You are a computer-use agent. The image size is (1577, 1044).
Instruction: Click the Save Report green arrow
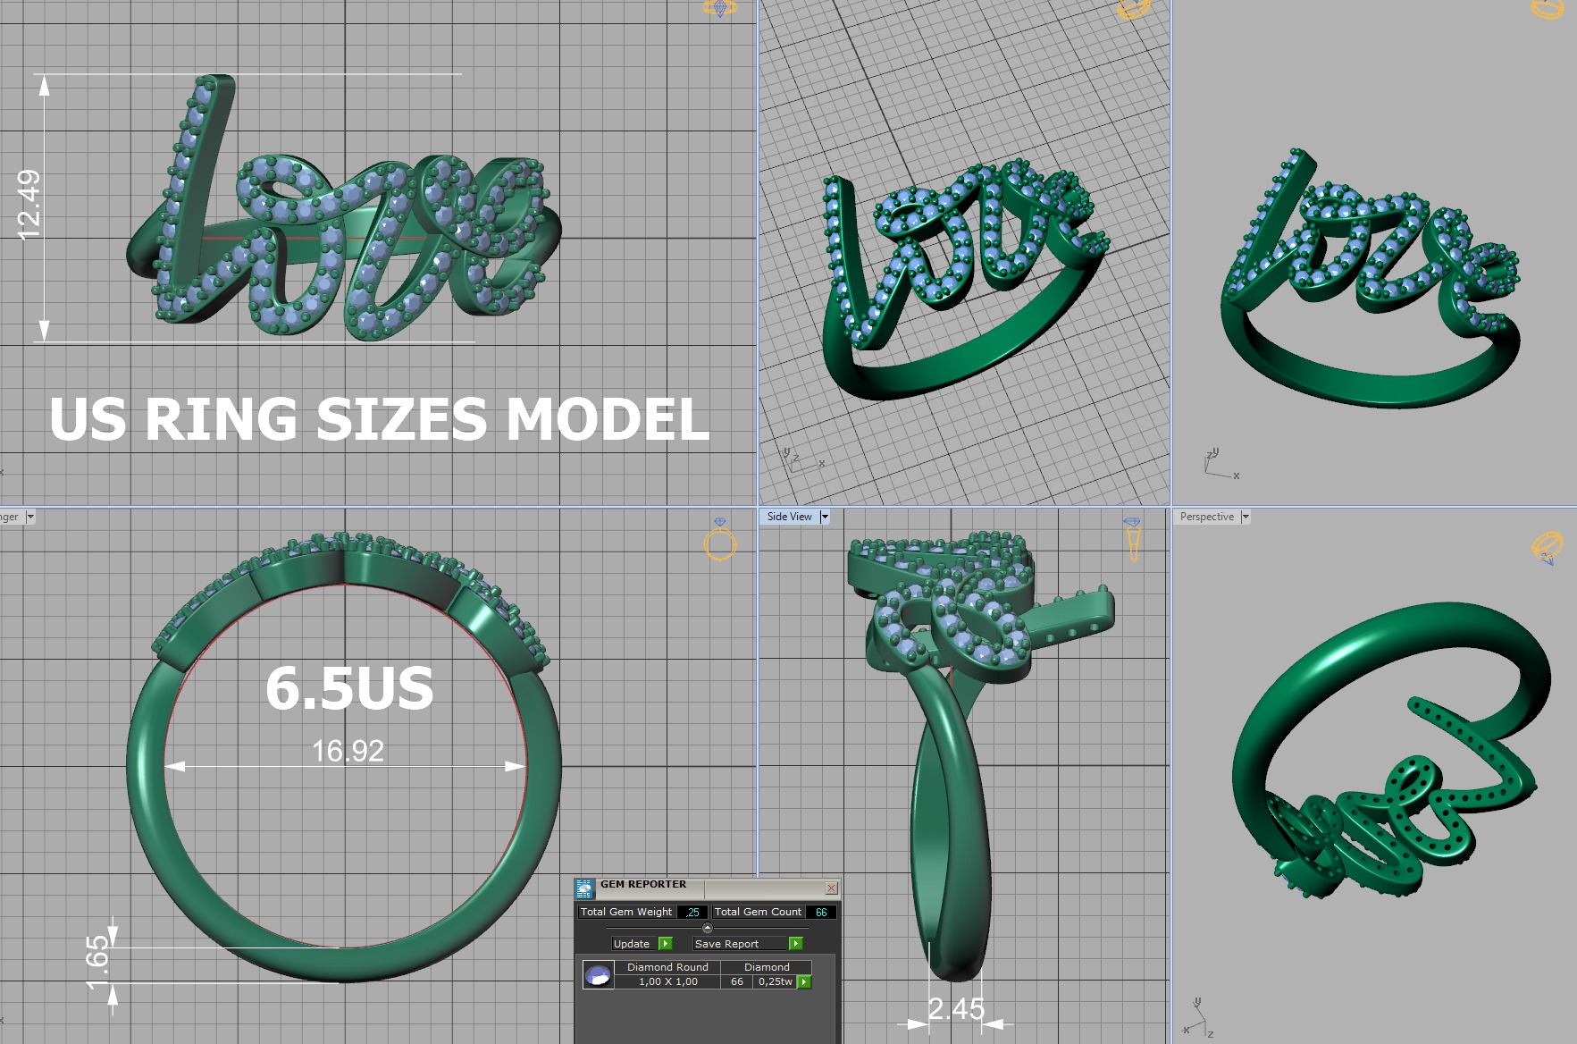pyautogui.click(x=795, y=943)
